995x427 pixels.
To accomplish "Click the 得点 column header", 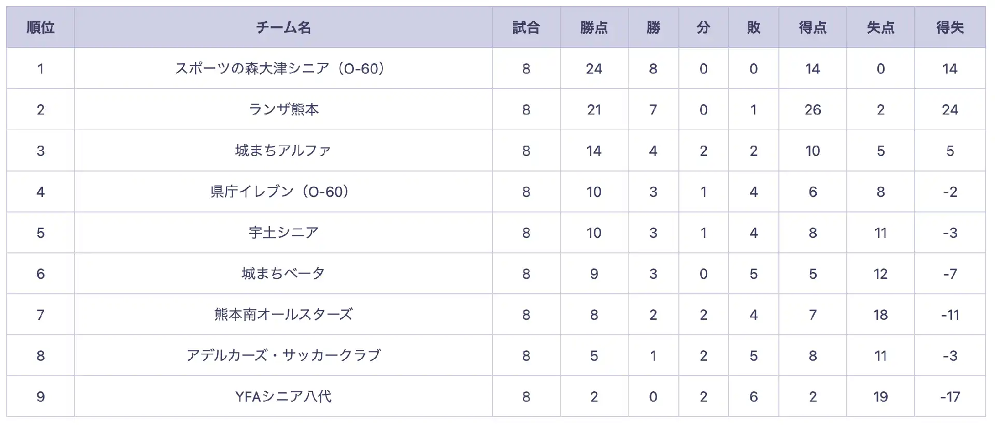I will pos(813,27).
